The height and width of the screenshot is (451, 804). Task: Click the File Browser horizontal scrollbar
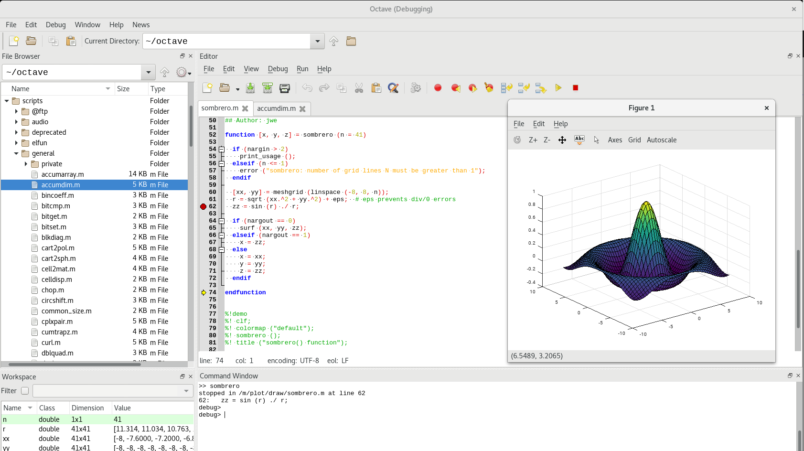click(x=74, y=364)
